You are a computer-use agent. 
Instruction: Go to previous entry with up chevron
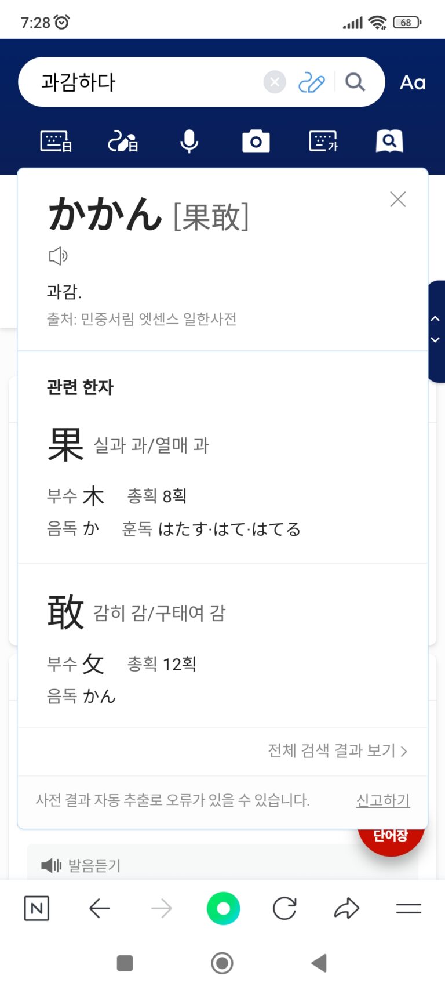point(435,318)
